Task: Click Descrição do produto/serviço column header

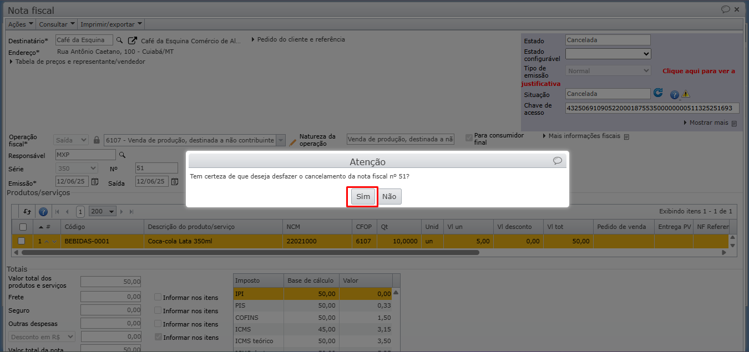Action: pyautogui.click(x=213, y=227)
